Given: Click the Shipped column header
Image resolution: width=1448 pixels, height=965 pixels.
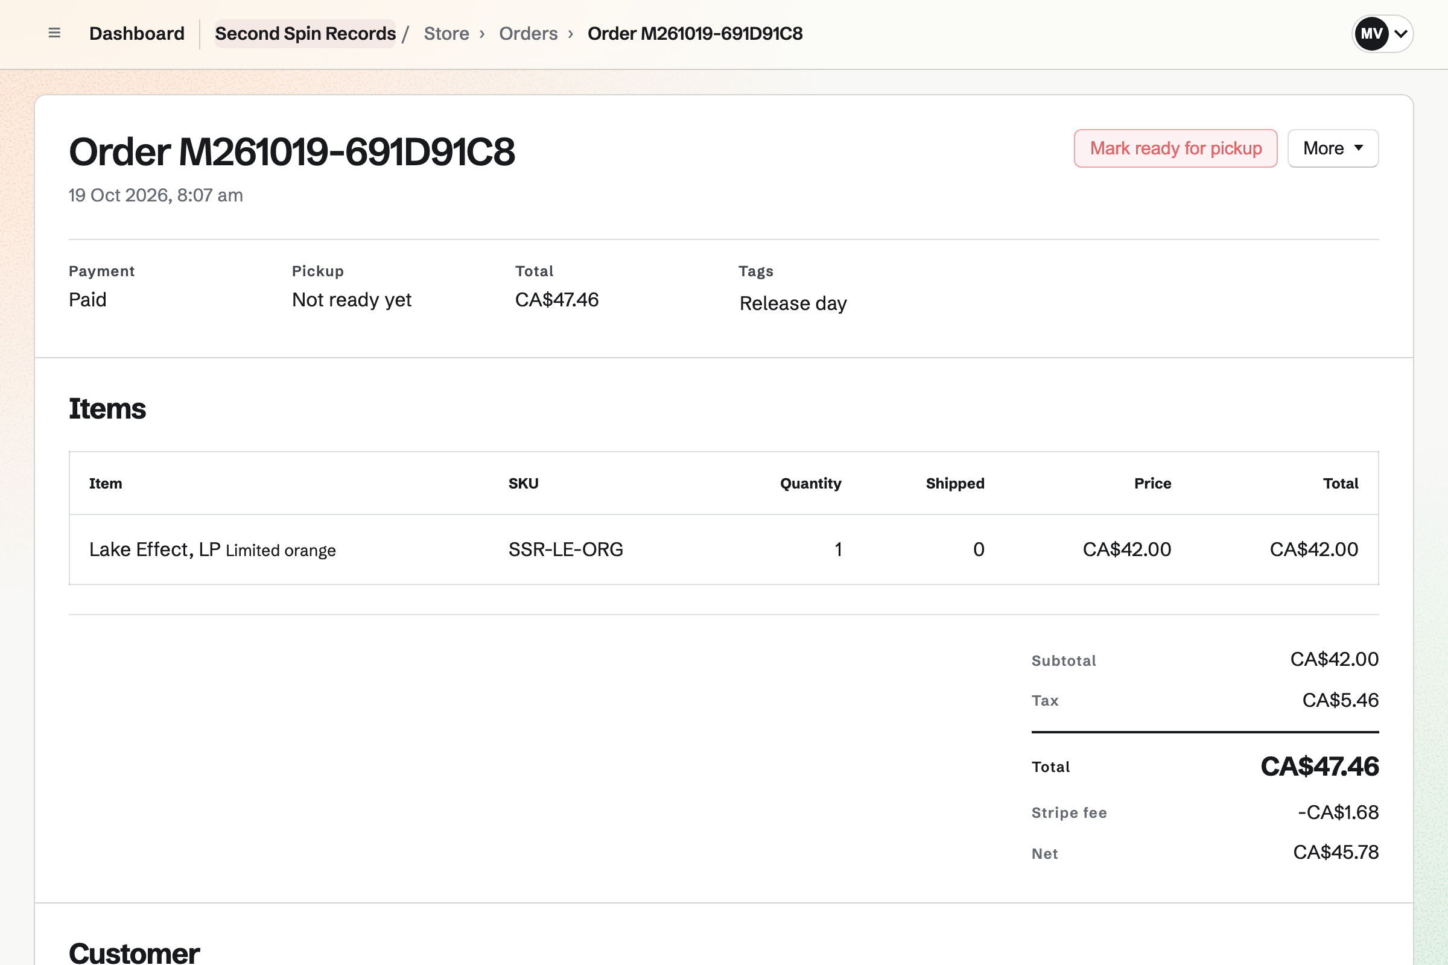Looking at the screenshot, I should (955, 483).
